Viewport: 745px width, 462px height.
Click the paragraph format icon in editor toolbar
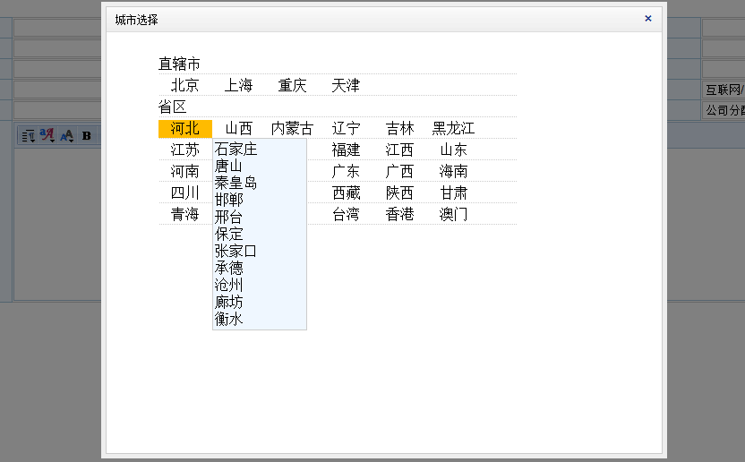[29, 136]
